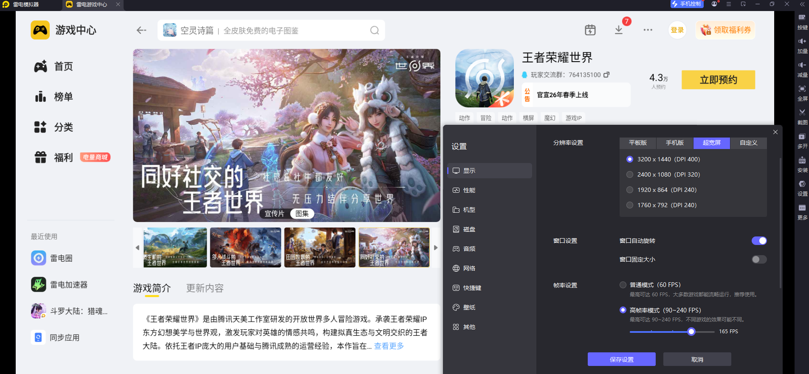Click the FPS slider handle at 165 FPS
The width and height of the screenshot is (809, 374).
(691, 332)
